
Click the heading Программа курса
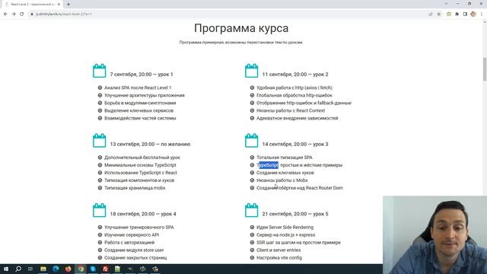click(241, 28)
